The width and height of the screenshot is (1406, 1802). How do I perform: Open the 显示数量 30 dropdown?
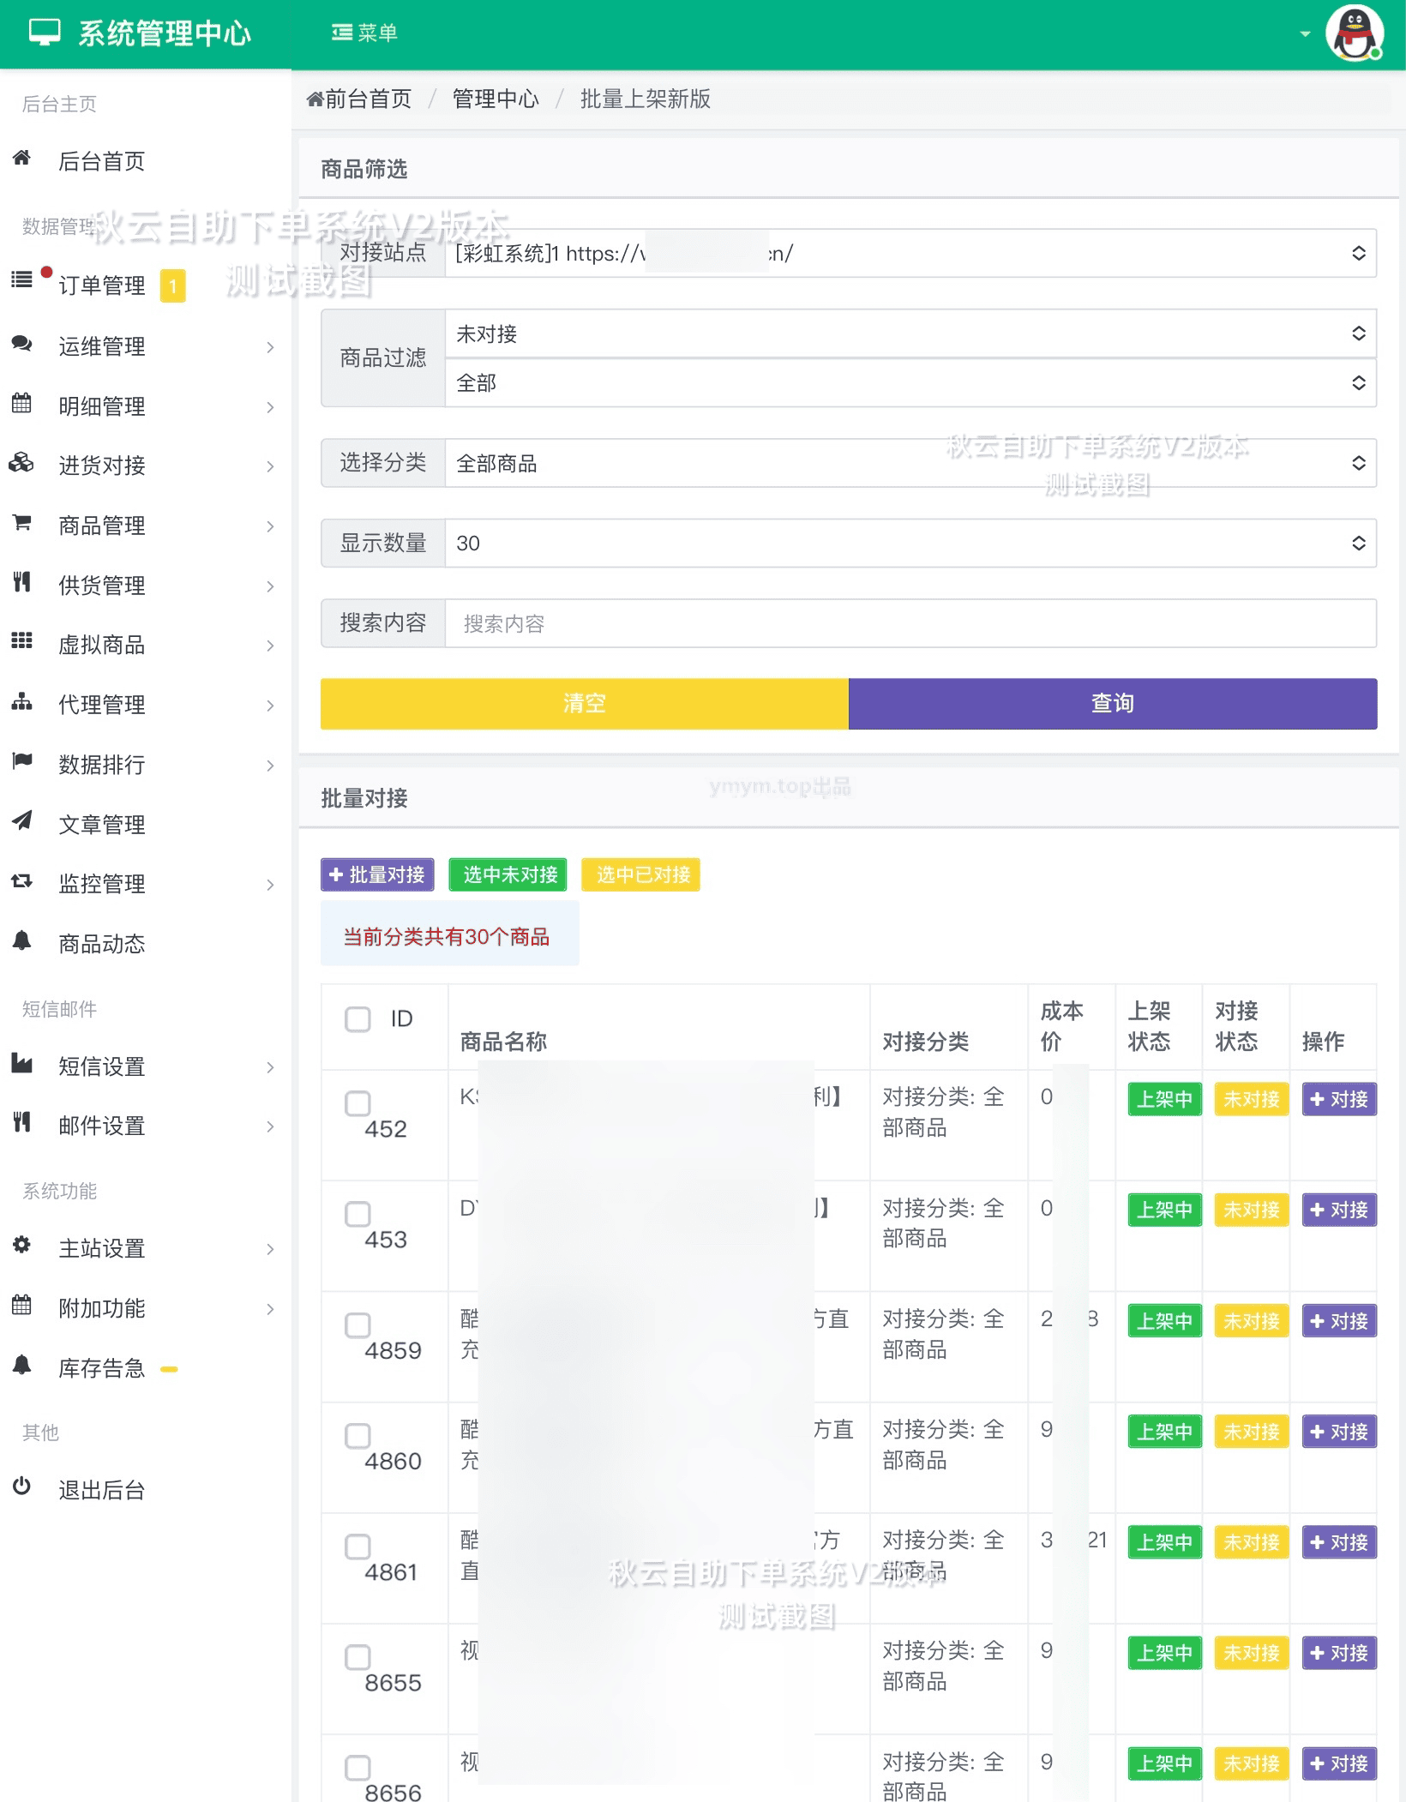tap(910, 543)
